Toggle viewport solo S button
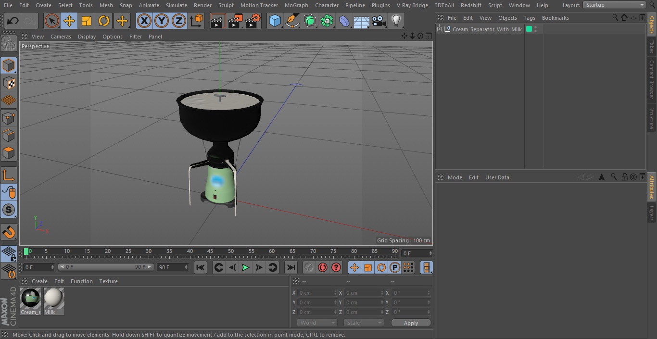Screen dimensions: 657x339 point(9,210)
